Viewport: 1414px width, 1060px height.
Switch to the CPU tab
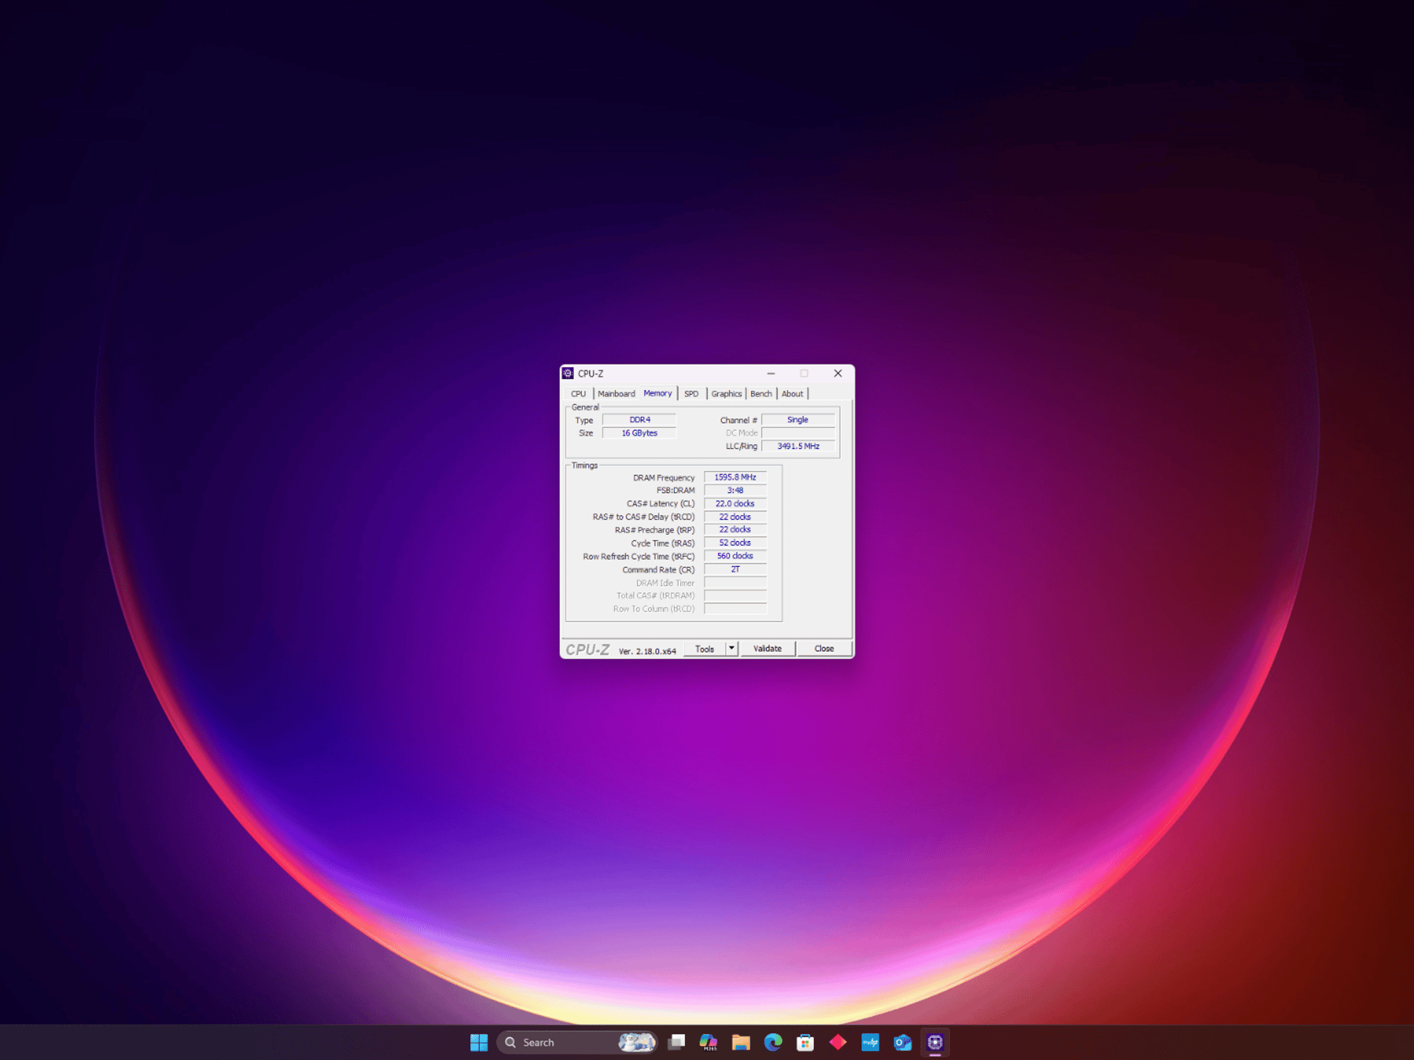578,394
